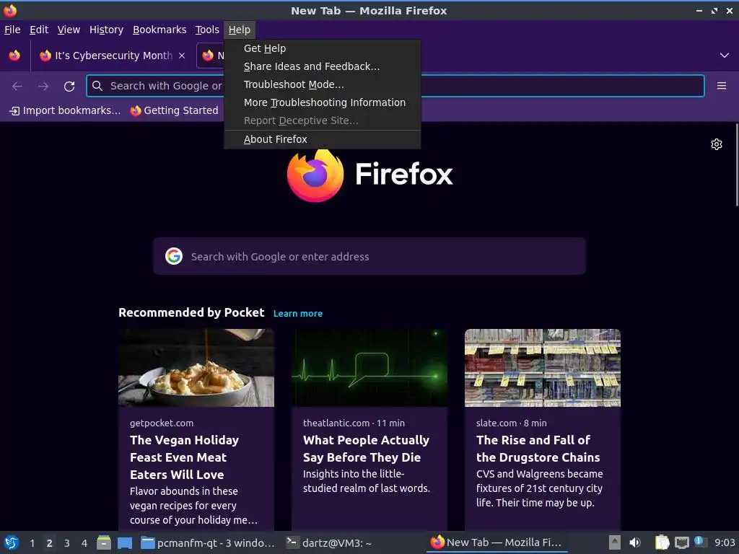Click the Google logo in search box

coord(174,256)
